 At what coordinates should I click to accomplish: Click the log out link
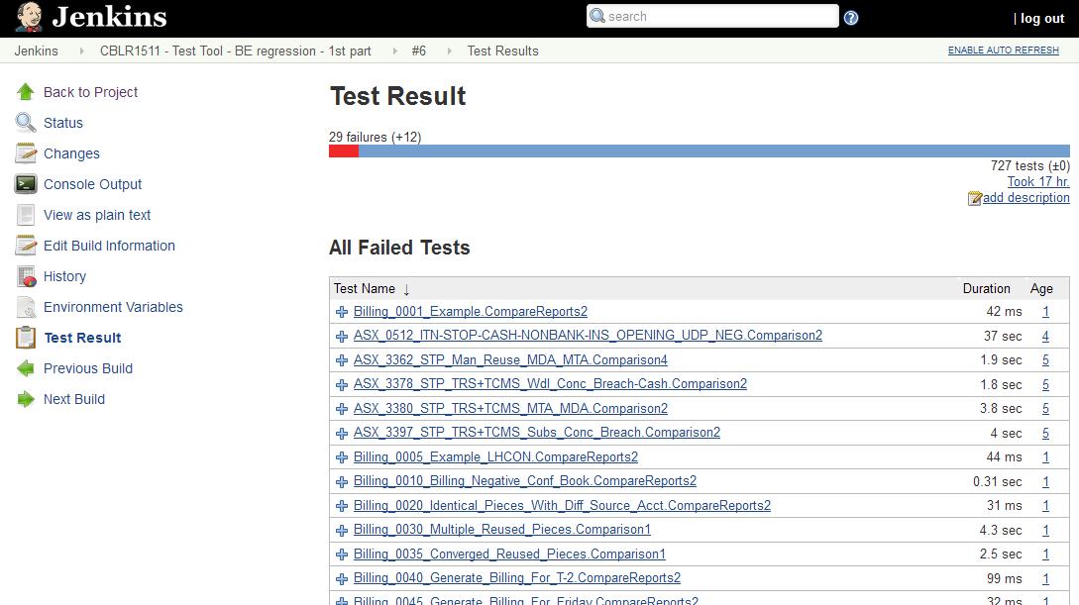click(1042, 18)
